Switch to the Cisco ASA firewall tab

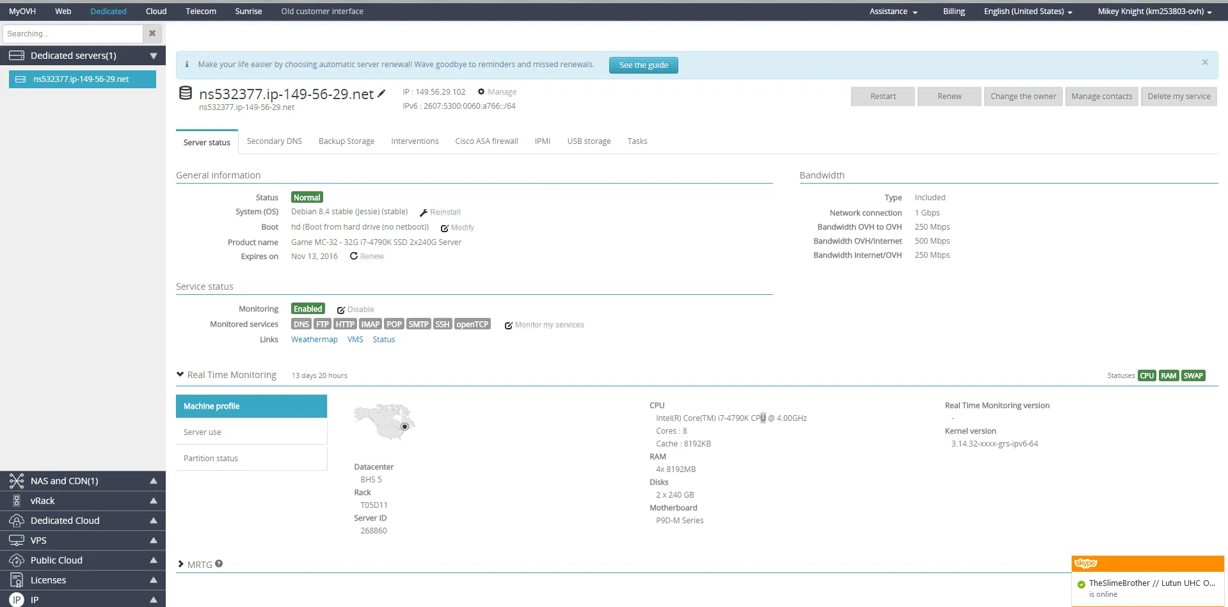click(x=486, y=141)
